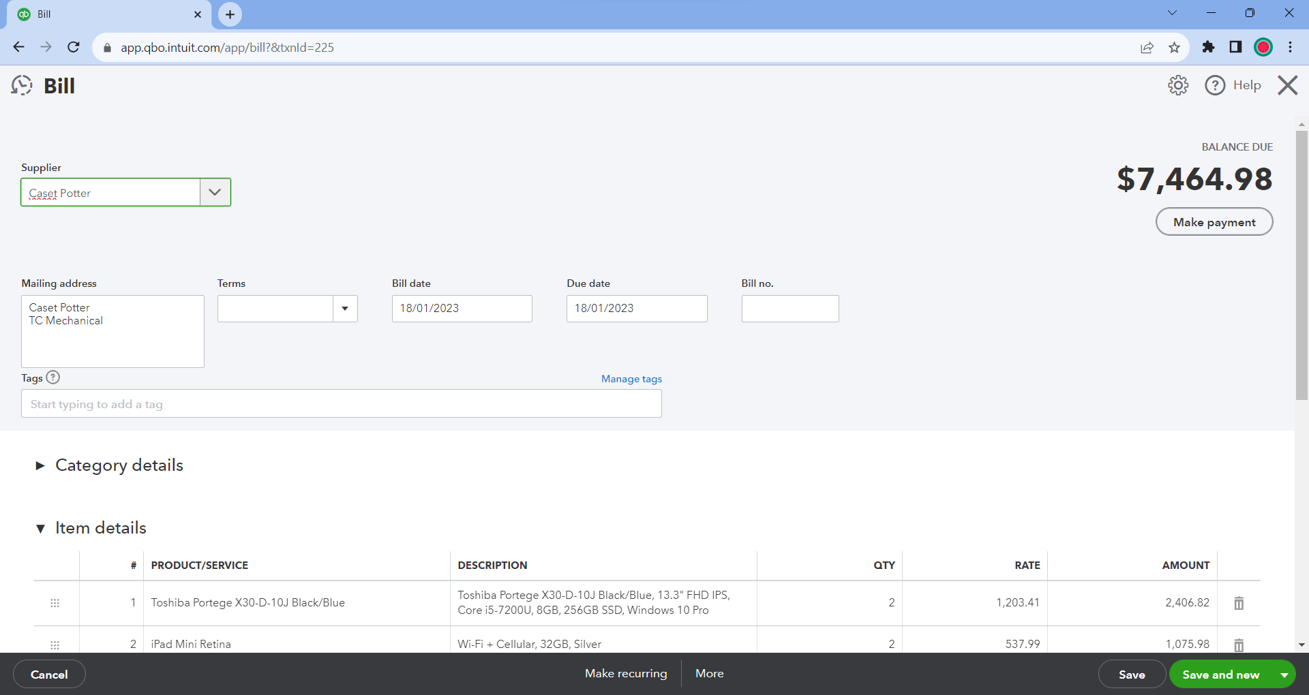Image resolution: width=1309 pixels, height=695 pixels.
Task: Click the Supplier name field
Action: (110, 192)
